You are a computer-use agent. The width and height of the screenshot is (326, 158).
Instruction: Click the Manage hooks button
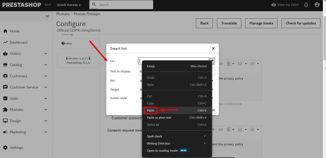coord(261,23)
